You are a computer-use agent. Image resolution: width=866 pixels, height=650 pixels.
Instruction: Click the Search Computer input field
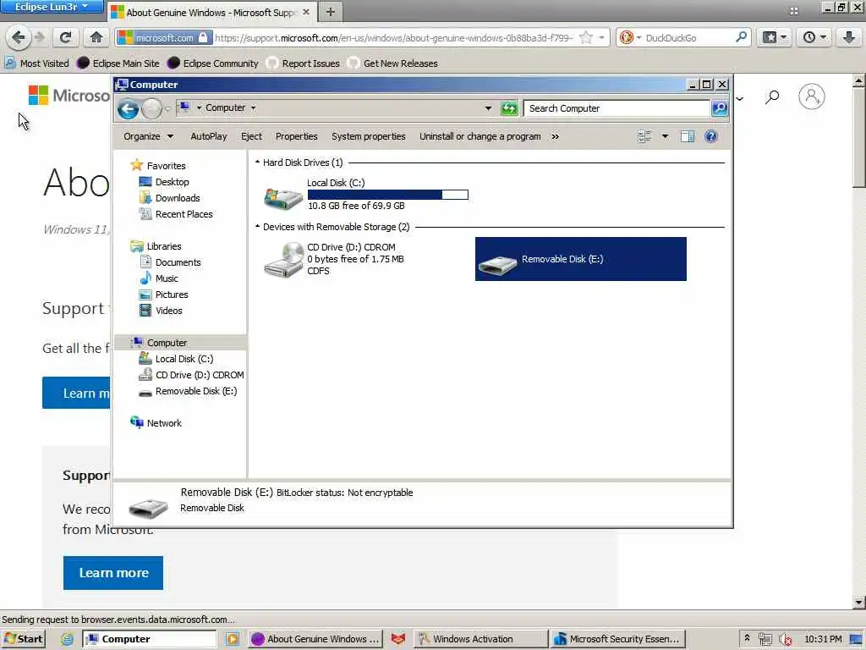(617, 108)
